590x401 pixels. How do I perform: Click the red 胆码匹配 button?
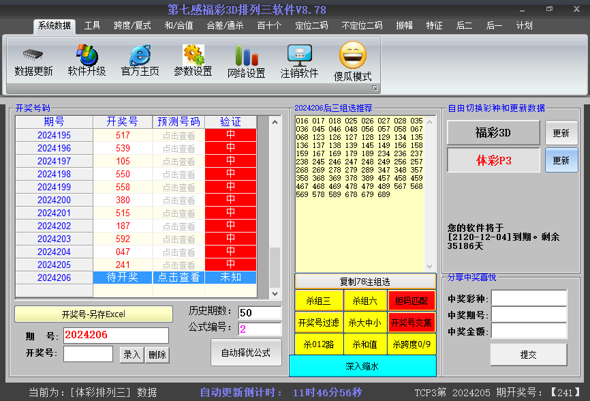click(x=412, y=301)
